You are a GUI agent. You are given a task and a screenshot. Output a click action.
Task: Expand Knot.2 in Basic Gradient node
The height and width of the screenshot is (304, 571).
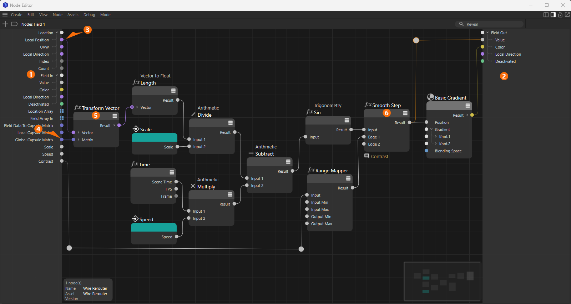click(436, 143)
